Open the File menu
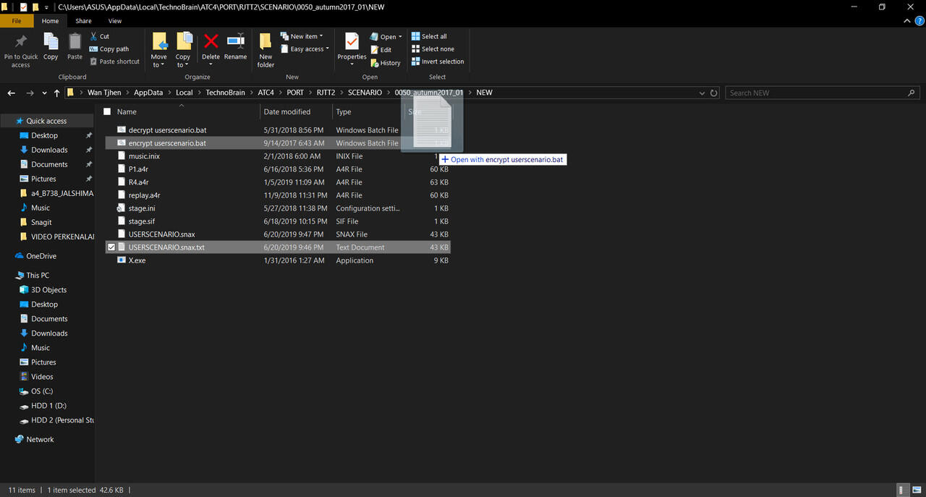The width and height of the screenshot is (926, 497). tap(16, 20)
